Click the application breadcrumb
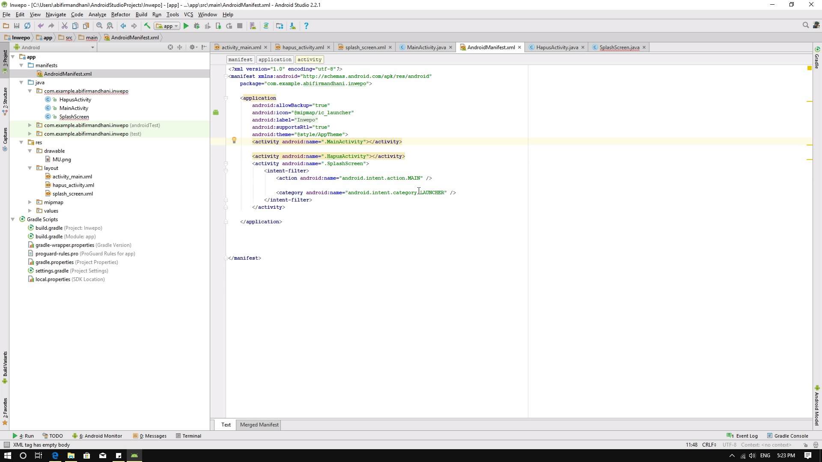Image resolution: width=822 pixels, height=462 pixels. tap(274, 59)
